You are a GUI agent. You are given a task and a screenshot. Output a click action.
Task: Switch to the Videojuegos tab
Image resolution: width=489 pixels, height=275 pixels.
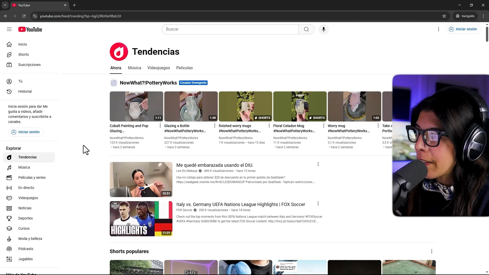158,68
